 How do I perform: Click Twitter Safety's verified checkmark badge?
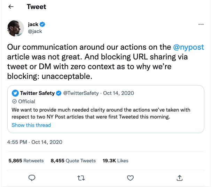coord(59,93)
